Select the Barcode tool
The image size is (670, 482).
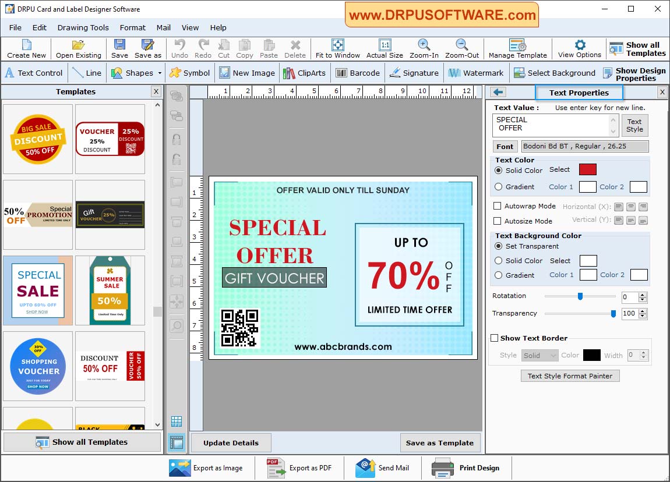click(358, 73)
